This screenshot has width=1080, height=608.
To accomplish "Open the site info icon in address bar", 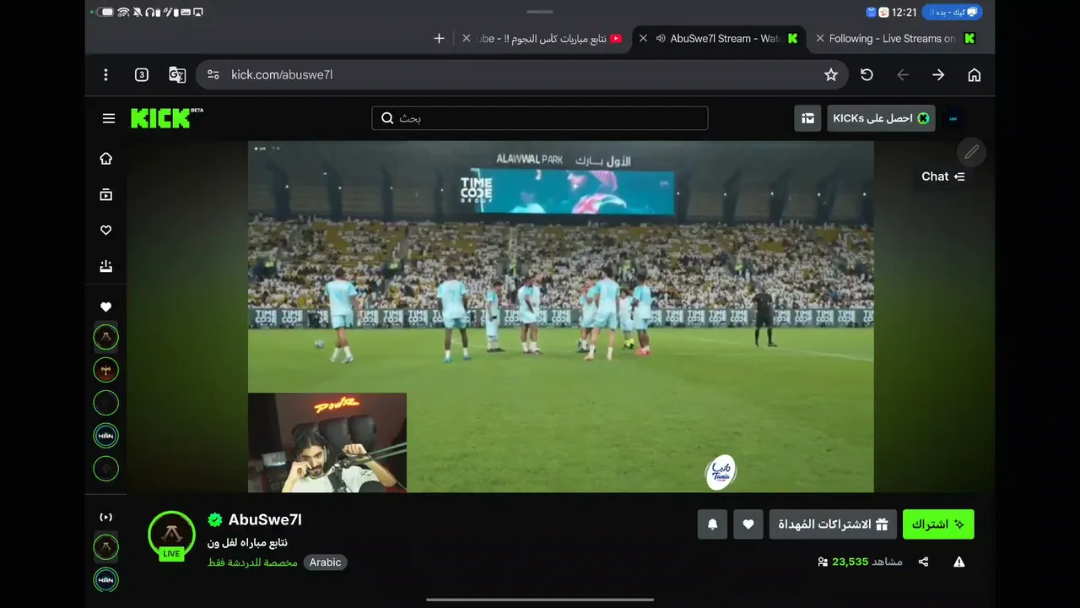I will (x=213, y=74).
